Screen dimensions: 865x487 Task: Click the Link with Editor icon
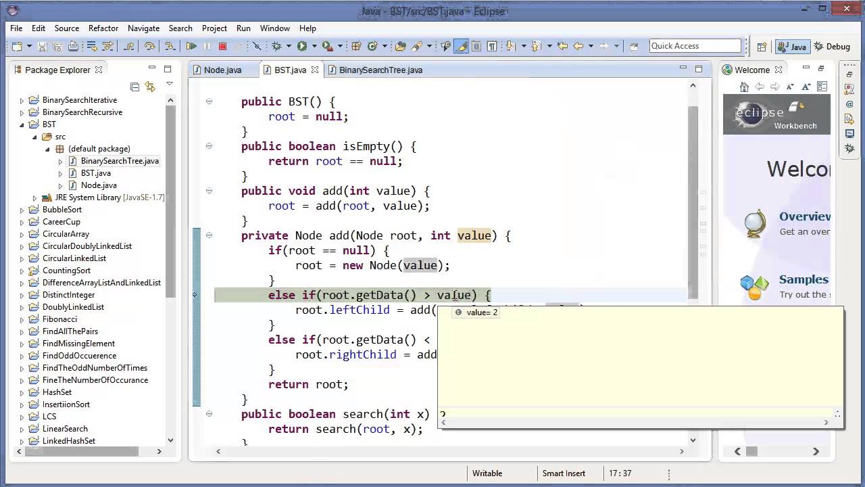[x=150, y=87]
